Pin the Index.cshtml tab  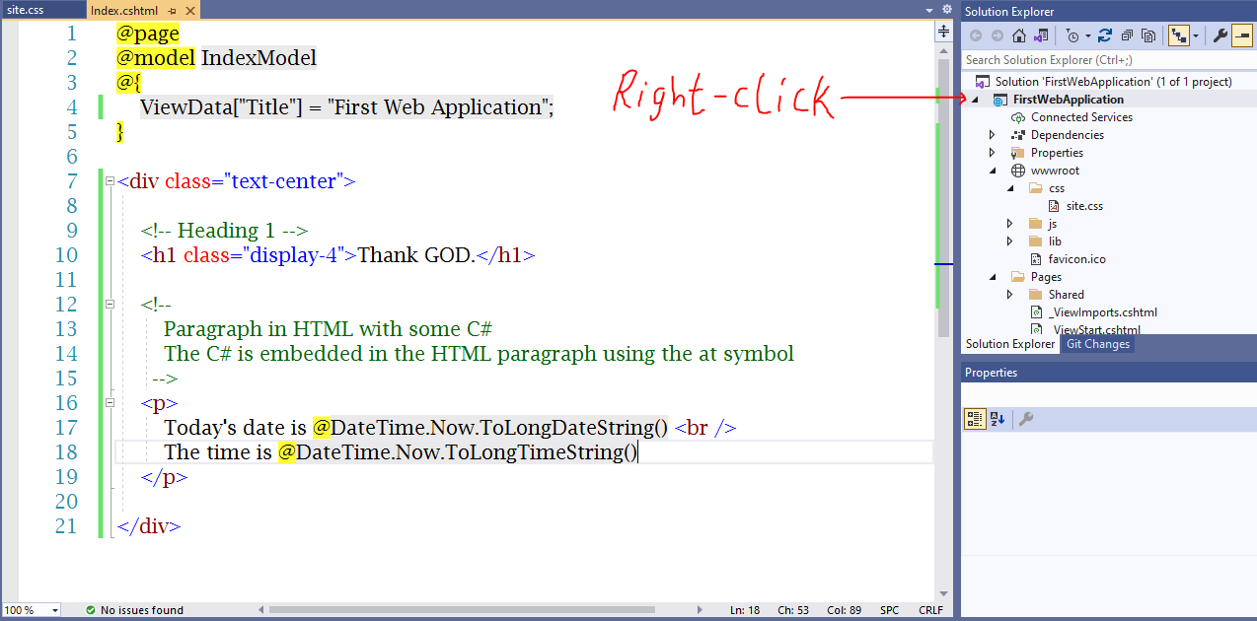[x=173, y=10]
